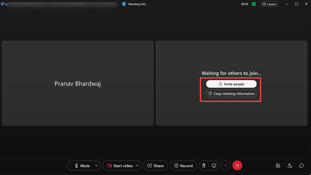Open the Participants panel icon
The width and height of the screenshot is (311, 175).
(289, 166)
